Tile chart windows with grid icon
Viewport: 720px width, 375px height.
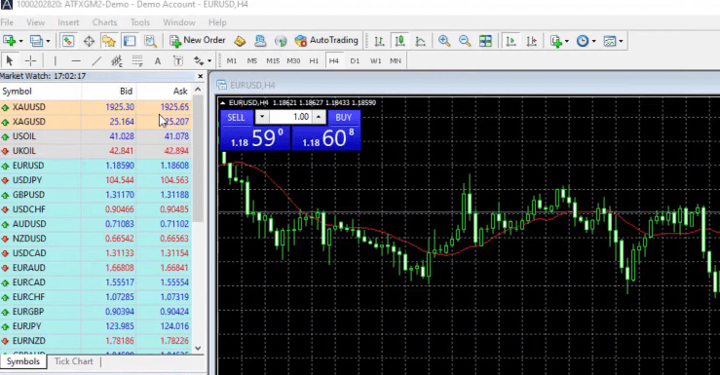tap(485, 41)
